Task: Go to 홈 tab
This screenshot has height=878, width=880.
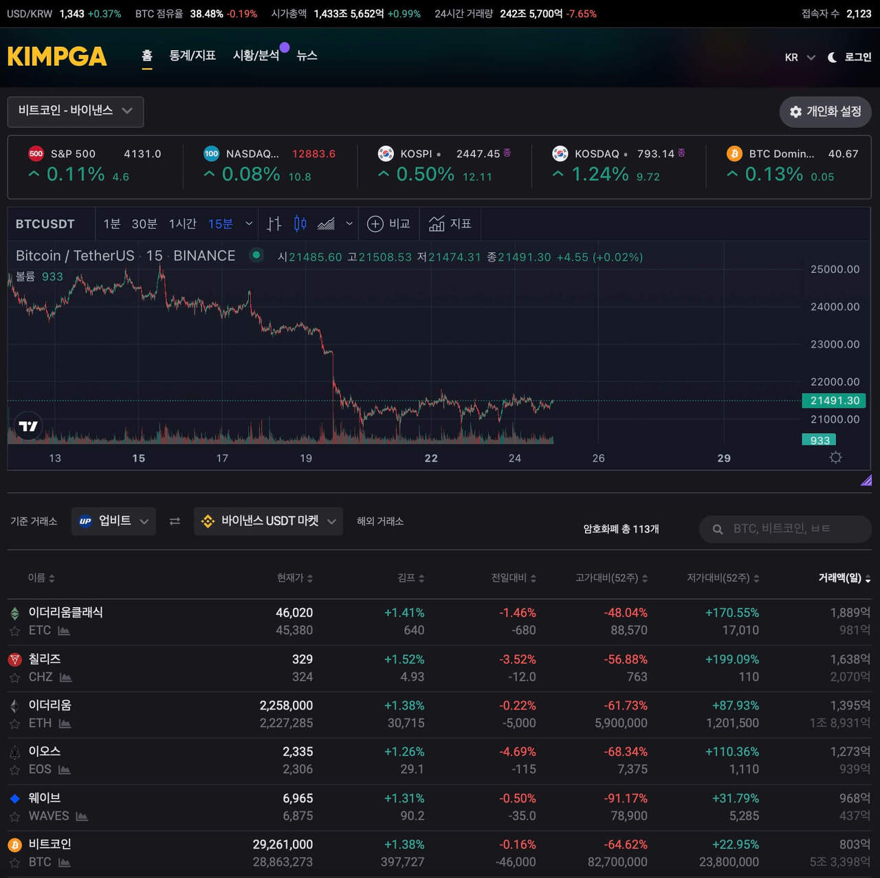Action: [x=146, y=56]
